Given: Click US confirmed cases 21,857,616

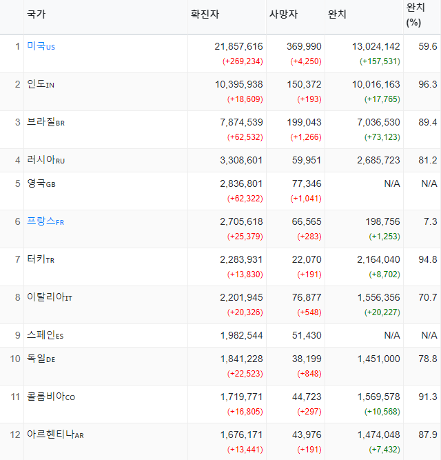Looking at the screenshot, I should pos(238,46).
